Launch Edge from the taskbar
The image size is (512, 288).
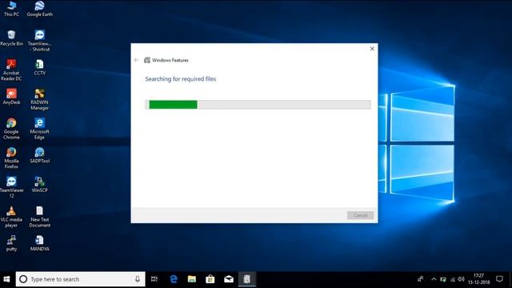[x=174, y=279]
